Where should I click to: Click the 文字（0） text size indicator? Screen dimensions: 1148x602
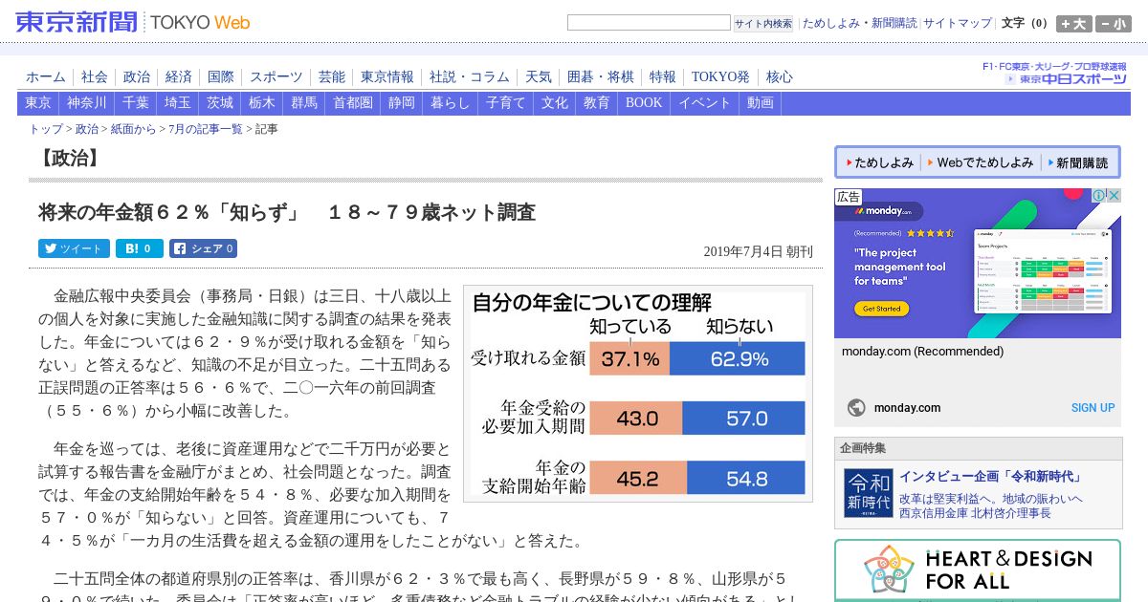[x=1025, y=23]
